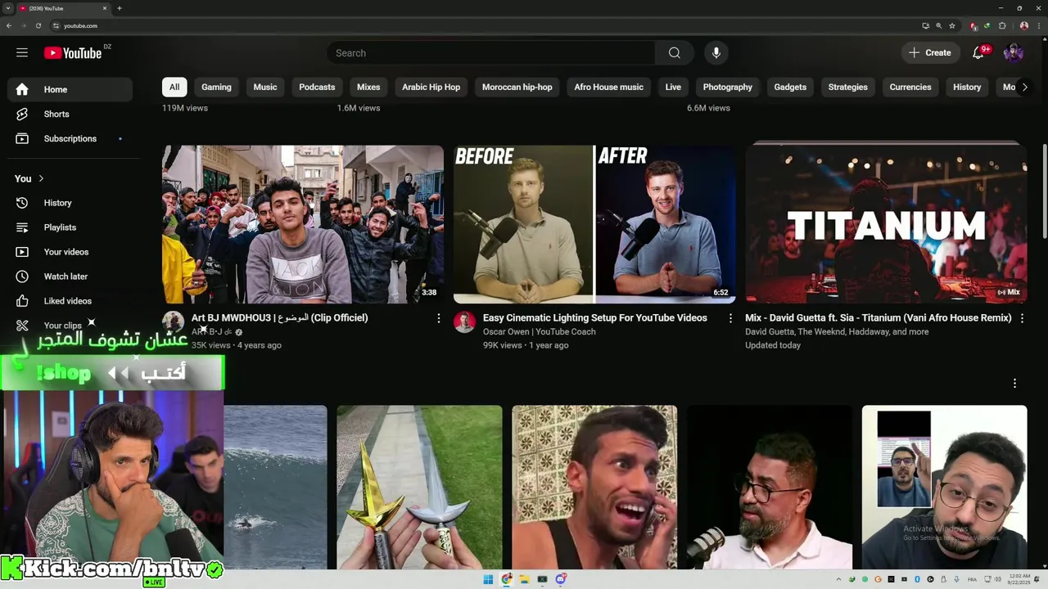Go to Home in the sidebar
Screen dimensions: 1048x589
(70, 89)
